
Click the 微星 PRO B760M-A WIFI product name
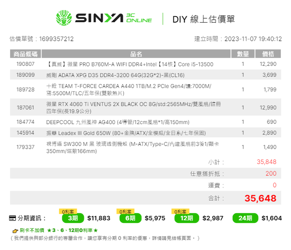pos(130,64)
